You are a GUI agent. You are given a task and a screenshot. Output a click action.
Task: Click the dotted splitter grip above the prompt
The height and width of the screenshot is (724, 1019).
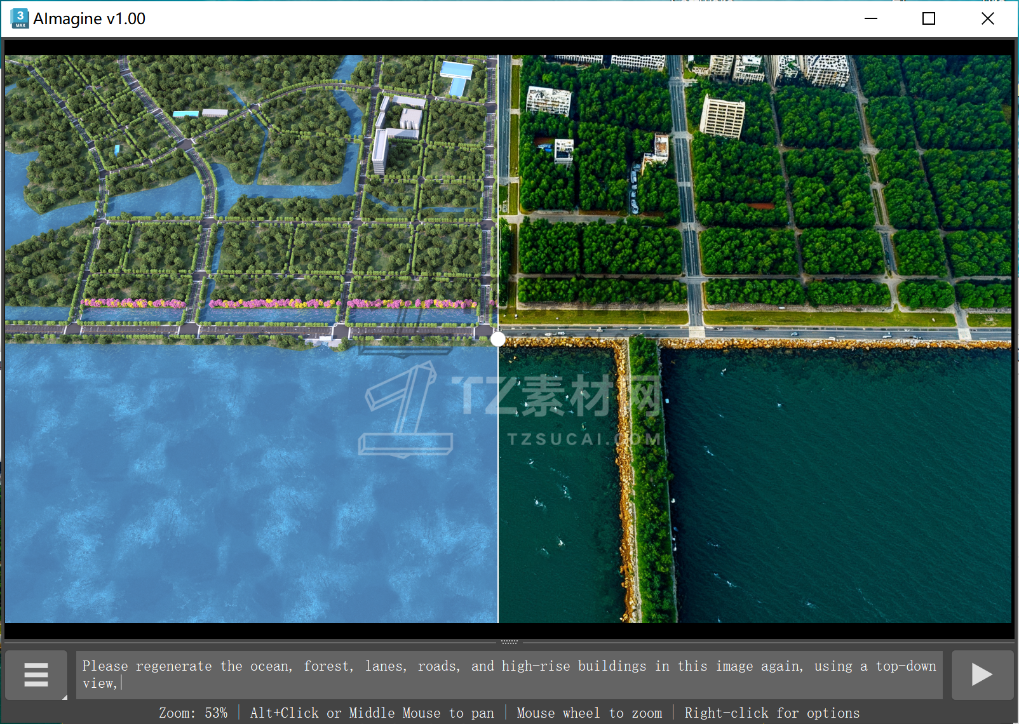coord(509,642)
